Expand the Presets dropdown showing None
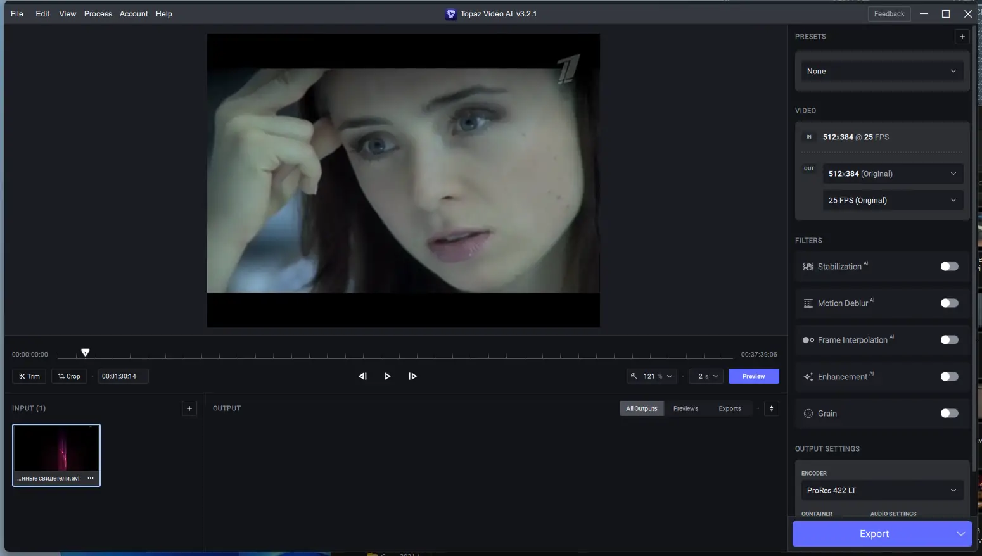This screenshot has width=982, height=556. click(881, 72)
